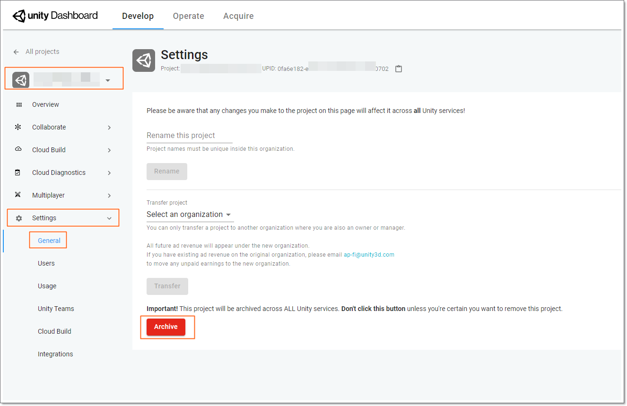Go back to All projects
The height and width of the screenshot is (406, 627).
tap(43, 52)
